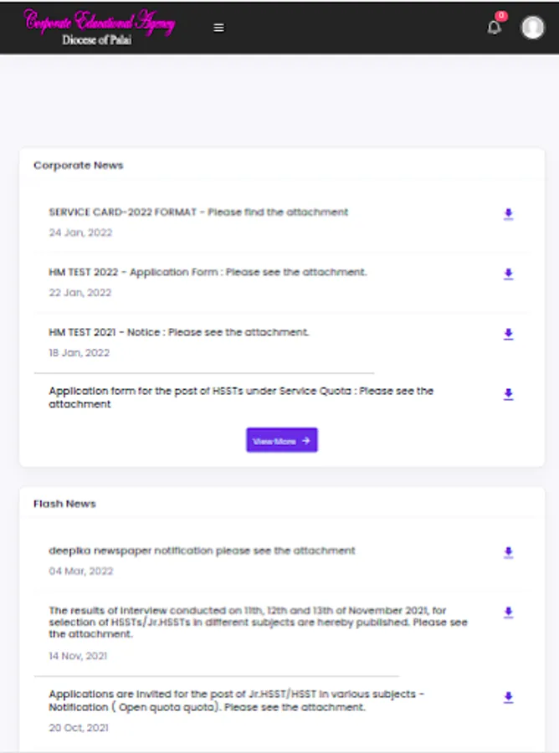Download HM TEST 2022 Application Form attachment
Image resolution: width=559 pixels, height=753 pixels.
point(508,274)
